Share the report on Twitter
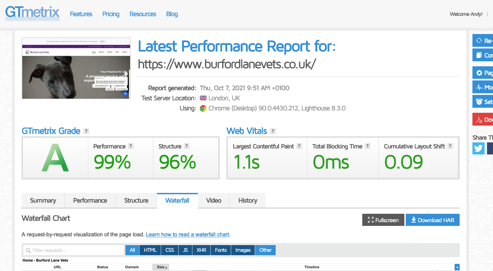The image size is (493, 271). point(479,148)
